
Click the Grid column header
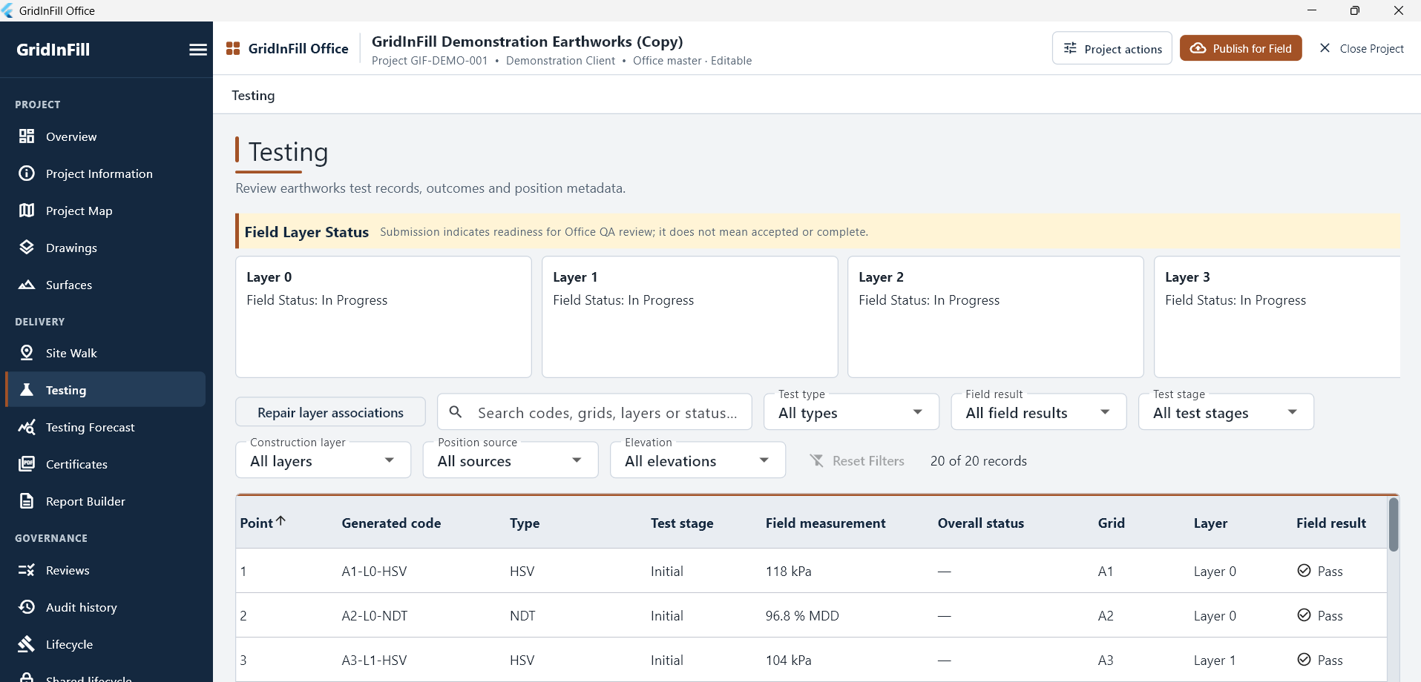[x=1111, y=523]
